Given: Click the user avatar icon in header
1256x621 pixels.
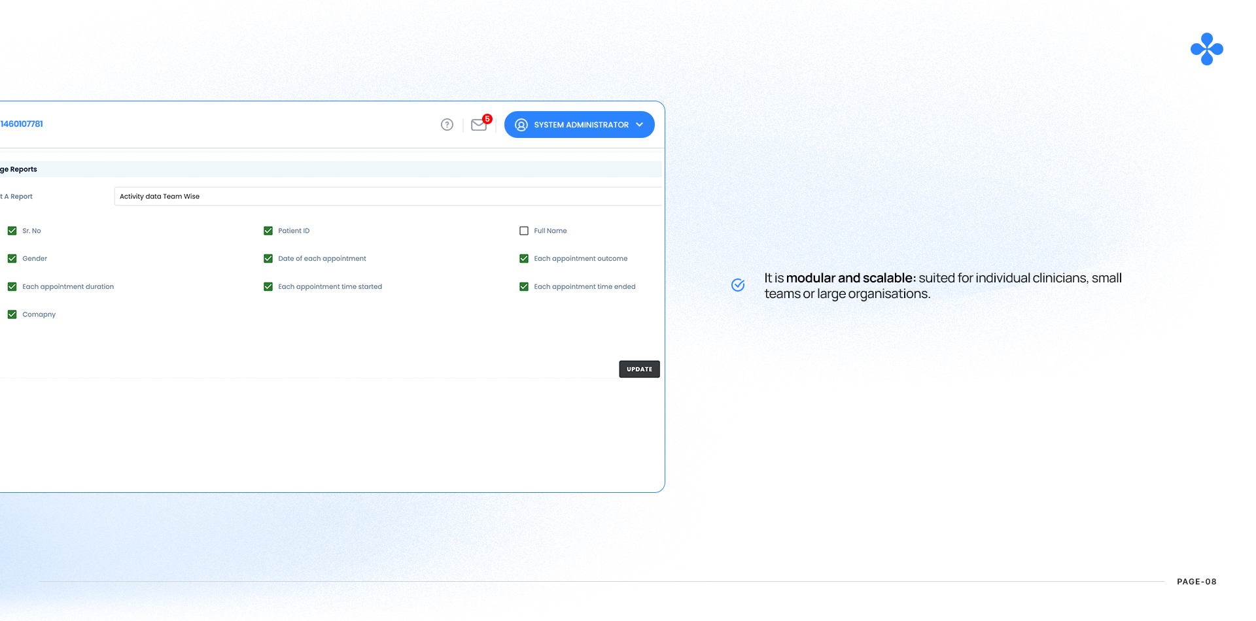Looking at the screenshot, I should click(x=521, y=125).
